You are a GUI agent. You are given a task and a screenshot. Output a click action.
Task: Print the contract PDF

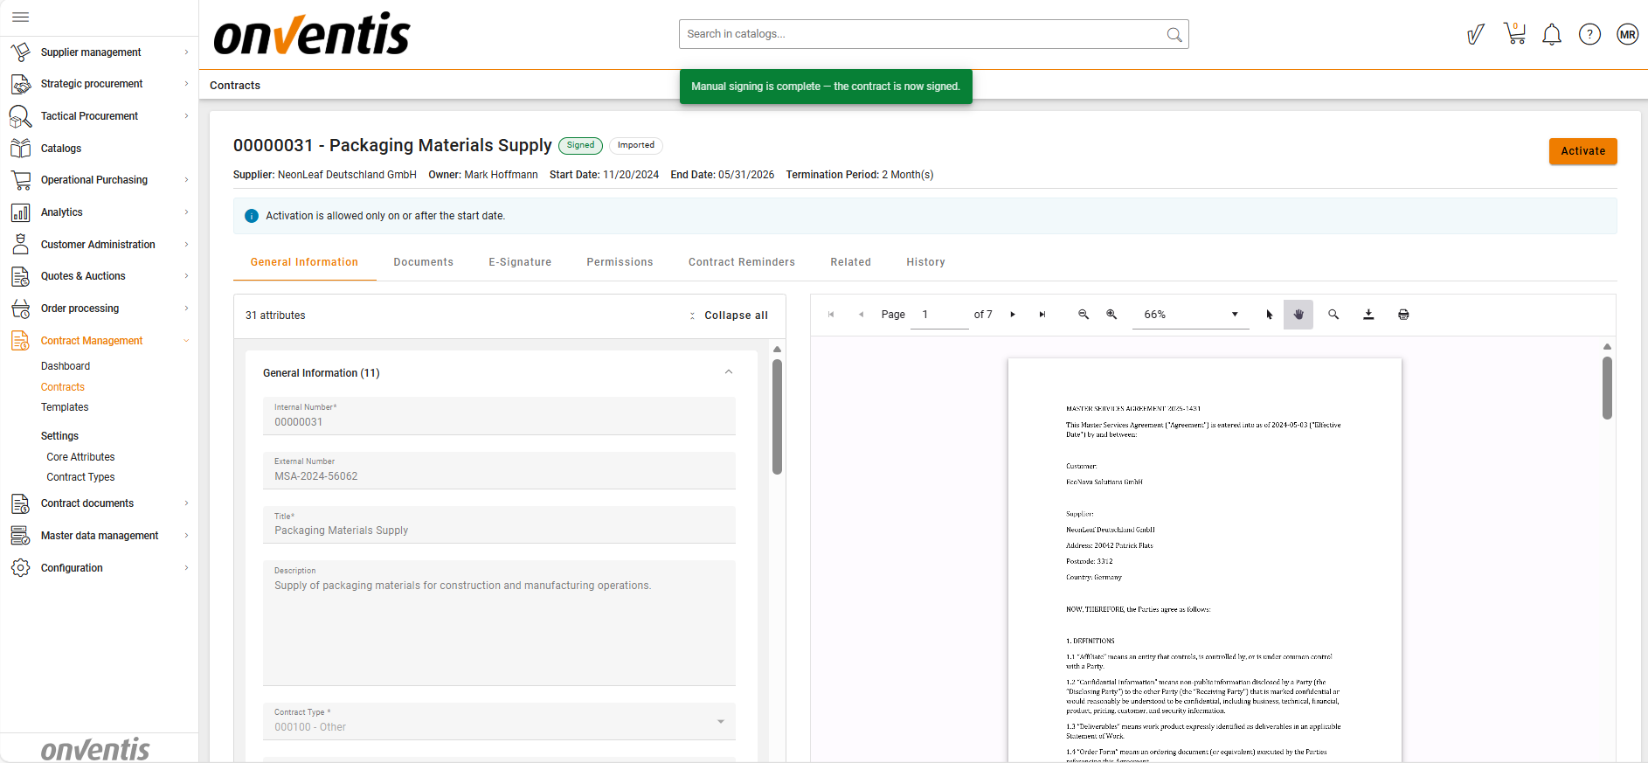click(1403, 315)
